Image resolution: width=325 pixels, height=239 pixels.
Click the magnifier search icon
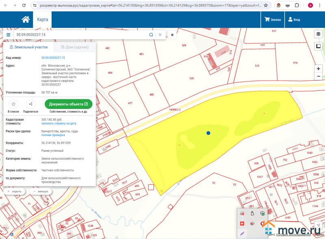tap(151, 35)
